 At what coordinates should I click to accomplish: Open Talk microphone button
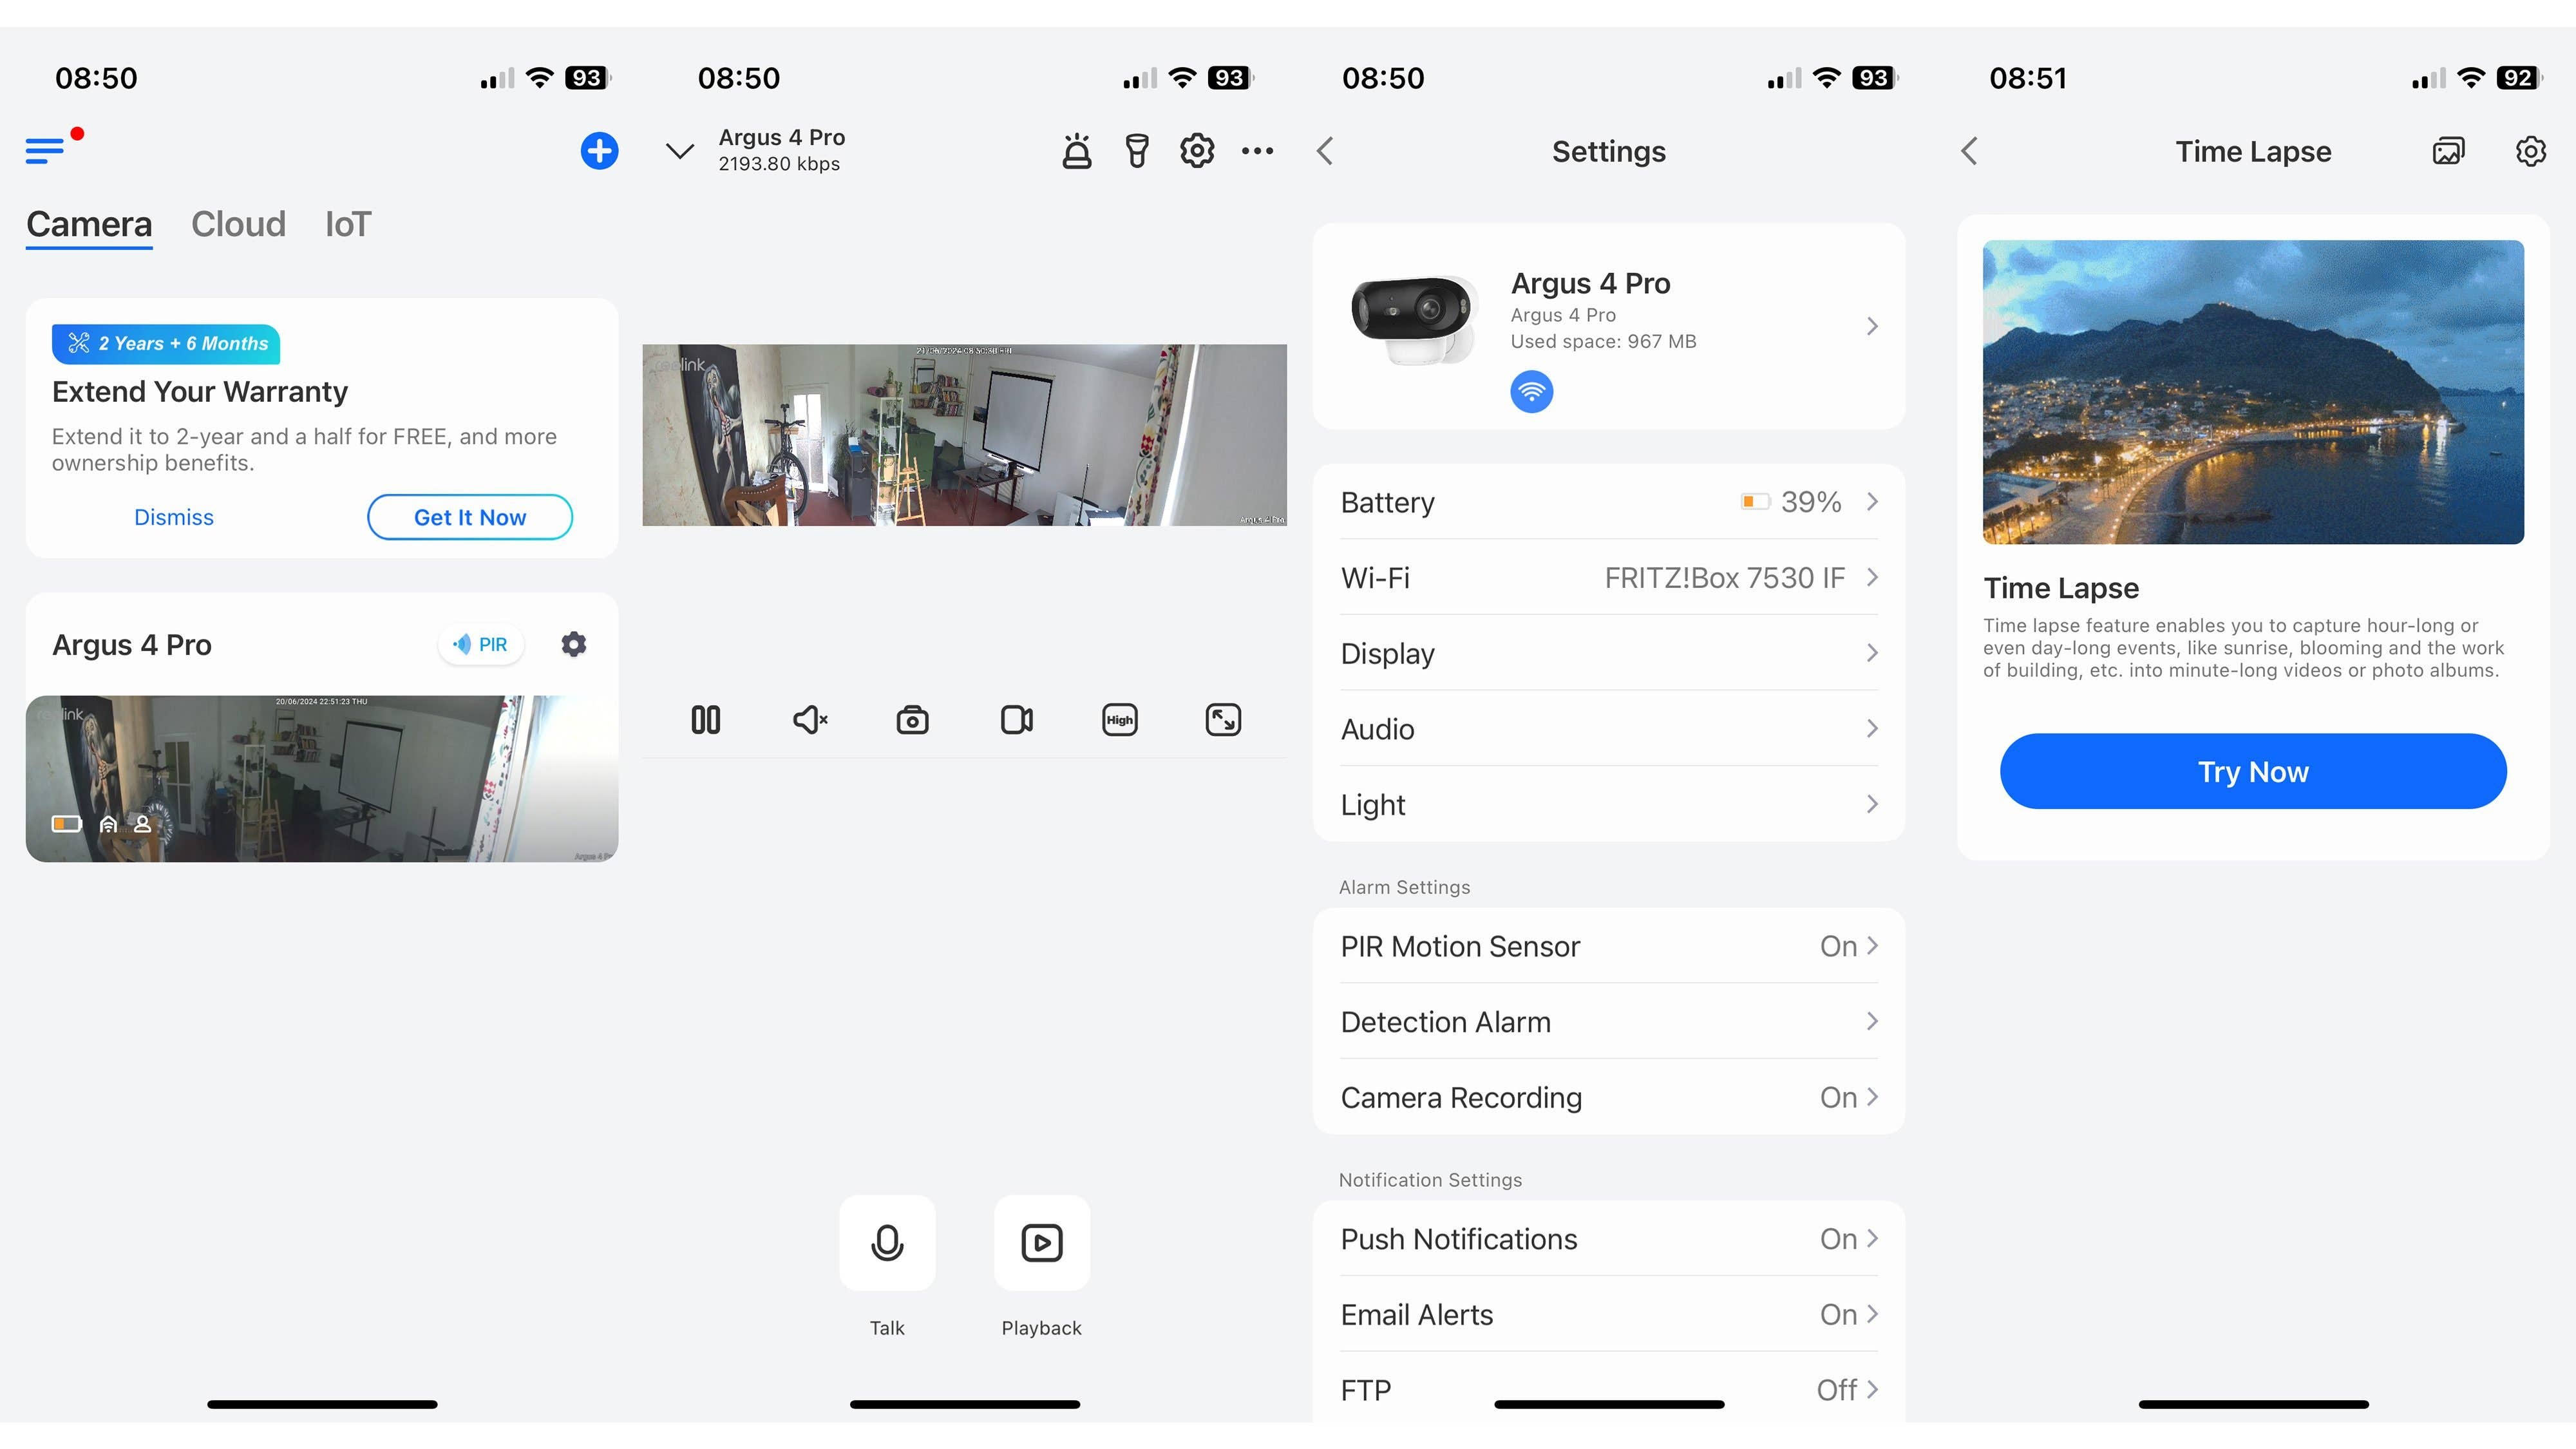pos(887,1243)
